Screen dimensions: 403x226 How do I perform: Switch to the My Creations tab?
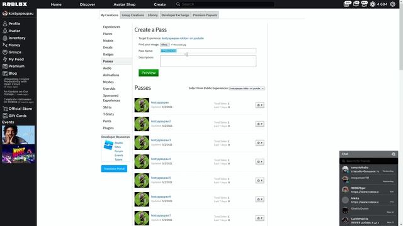[x=109, y=15]
